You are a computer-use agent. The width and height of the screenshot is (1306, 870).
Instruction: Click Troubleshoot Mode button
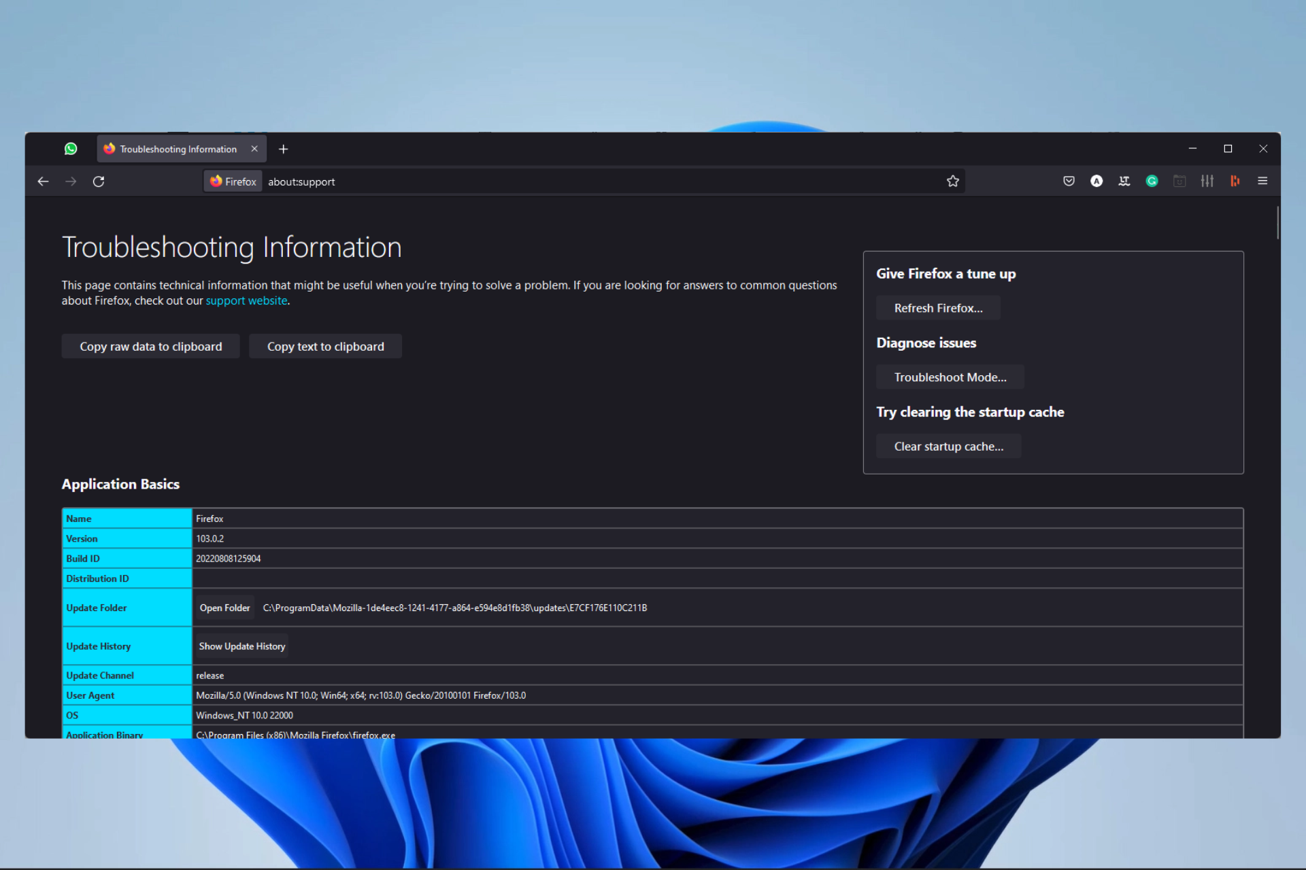point(950,377)
